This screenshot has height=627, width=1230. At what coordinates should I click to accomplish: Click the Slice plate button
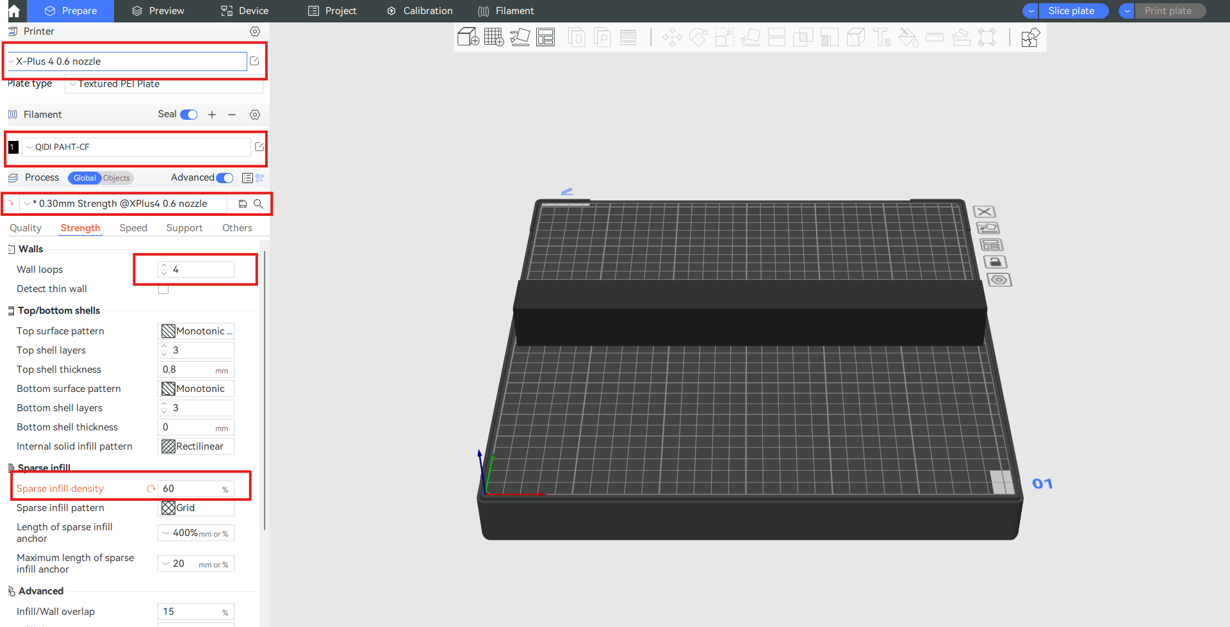(x=1072, y=11)
